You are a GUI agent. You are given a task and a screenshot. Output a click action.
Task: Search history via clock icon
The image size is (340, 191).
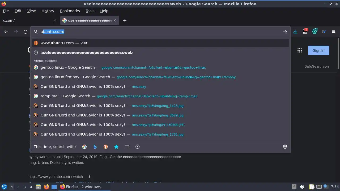coord(138,147)
